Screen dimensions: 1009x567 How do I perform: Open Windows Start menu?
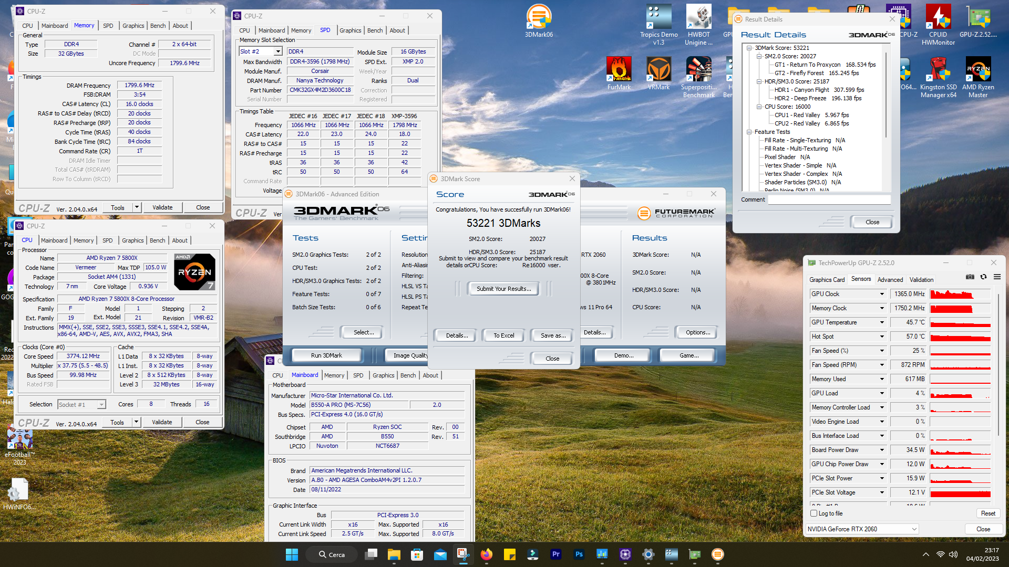point(292,554)
